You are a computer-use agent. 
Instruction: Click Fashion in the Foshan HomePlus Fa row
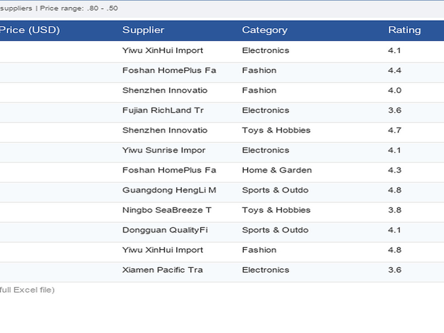259,70
